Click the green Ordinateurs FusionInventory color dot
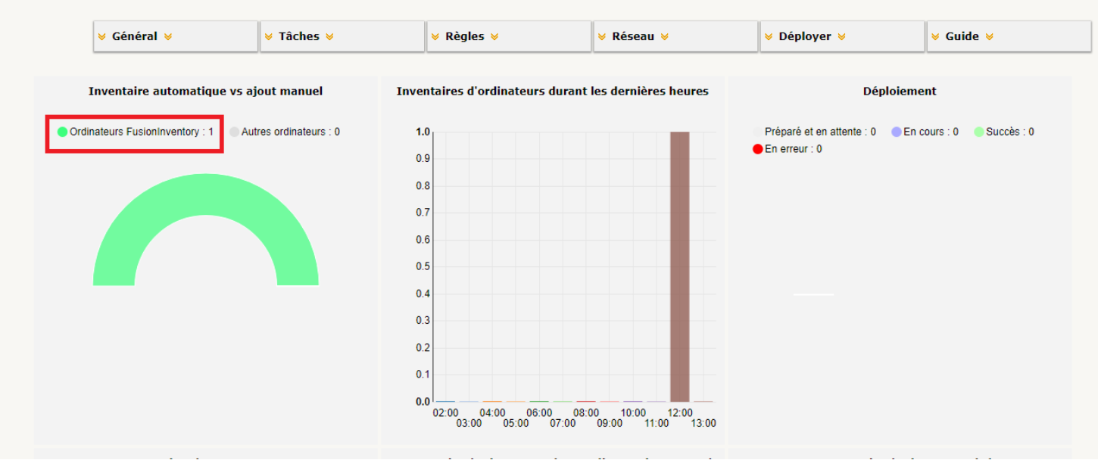1098x460 pixels. 63,132
